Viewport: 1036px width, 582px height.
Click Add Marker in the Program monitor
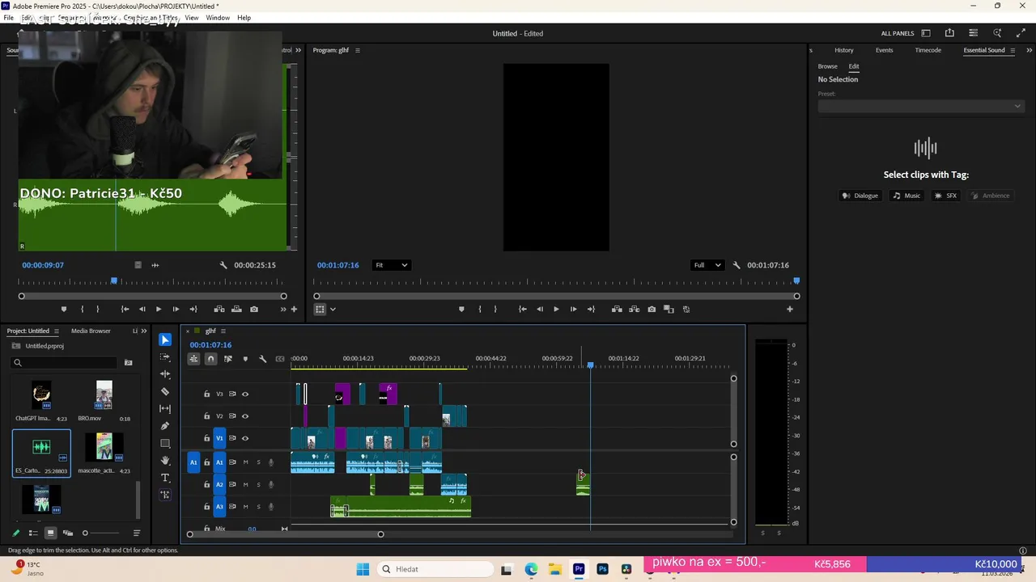pyautogui.click(x=461, y=309)
